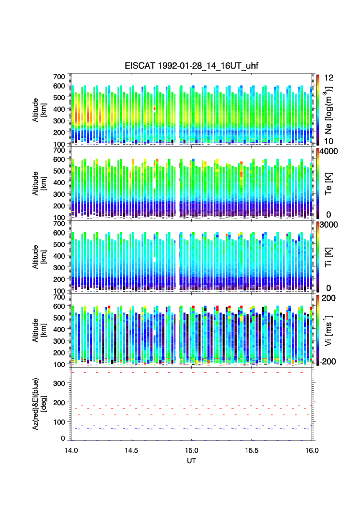Click the azimuth and elevation plot panel

pos(191,404)
